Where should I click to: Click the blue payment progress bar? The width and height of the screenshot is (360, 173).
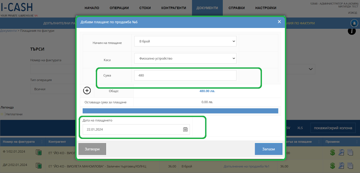pyautogui.click(x=180, y=111)
